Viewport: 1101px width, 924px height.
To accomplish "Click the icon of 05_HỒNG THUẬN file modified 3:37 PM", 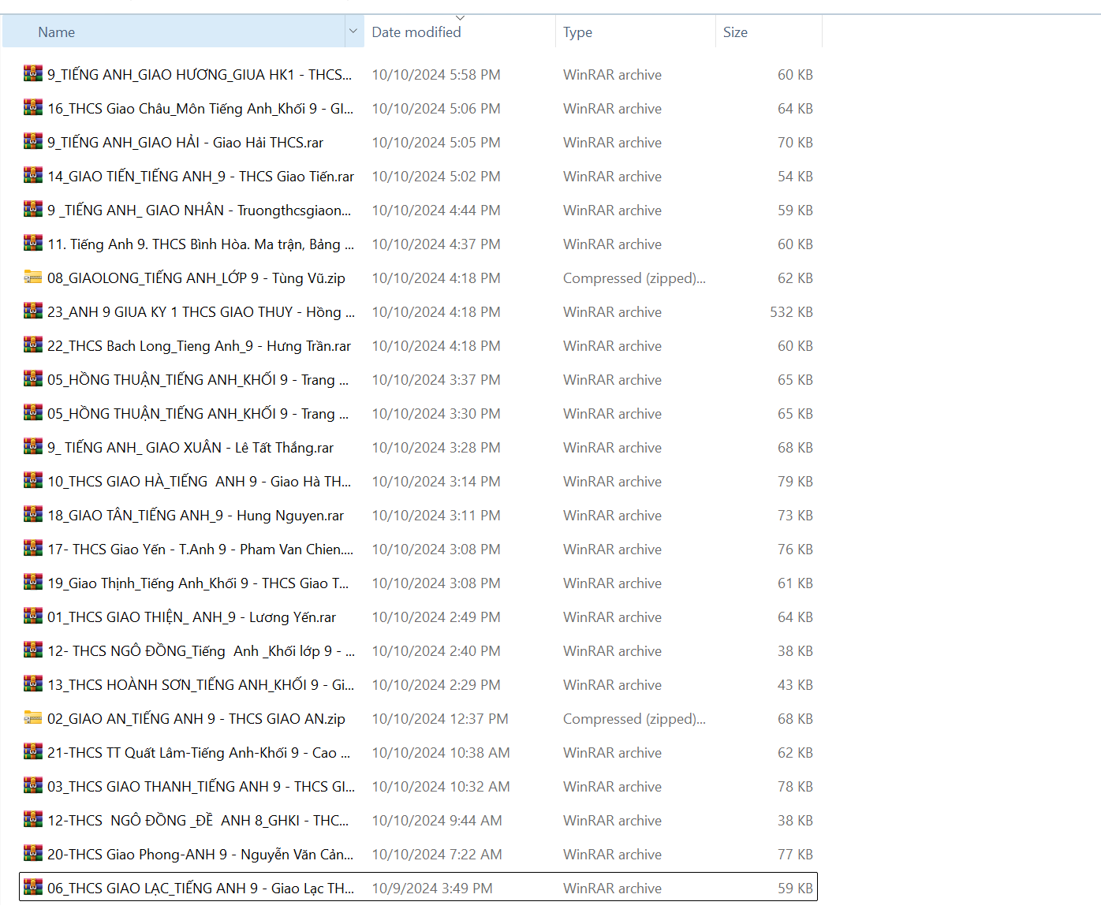I will point(33,378).
